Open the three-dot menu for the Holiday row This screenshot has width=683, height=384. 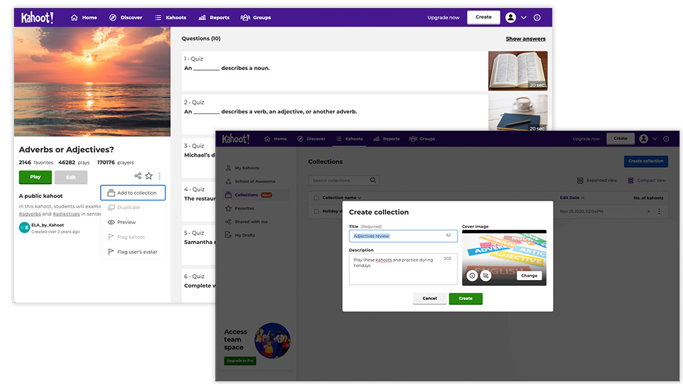[x=659, y=211]
